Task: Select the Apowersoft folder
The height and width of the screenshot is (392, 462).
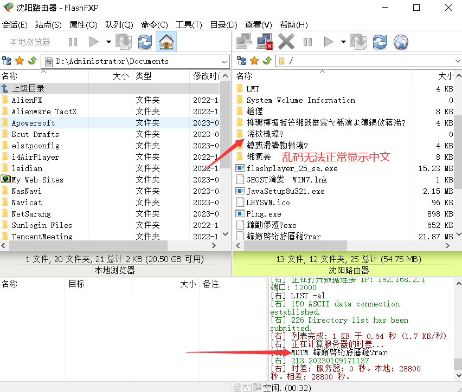Action: (x=110, y=123)
